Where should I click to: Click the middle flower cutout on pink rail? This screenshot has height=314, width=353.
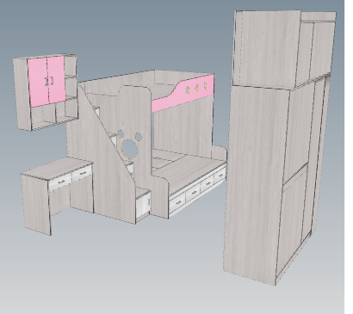coord(196,88)
